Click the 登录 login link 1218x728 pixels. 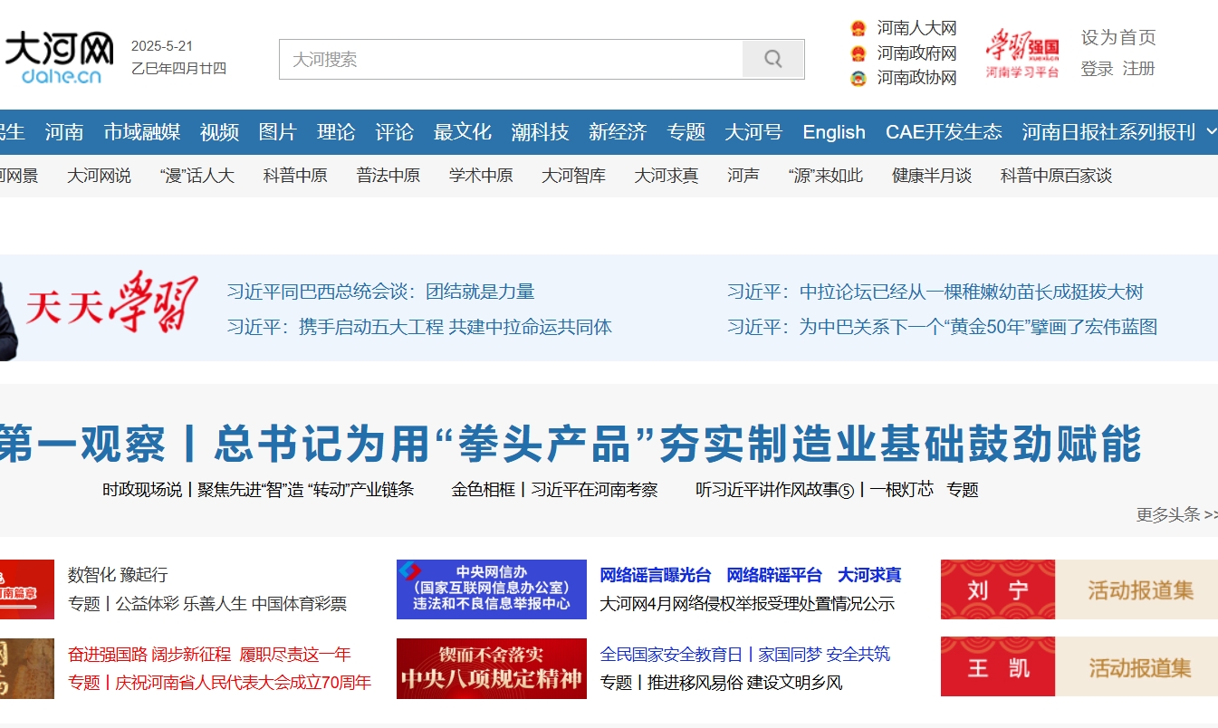pyautogui.click(x=1096, y=69)
